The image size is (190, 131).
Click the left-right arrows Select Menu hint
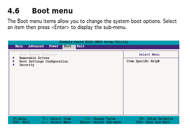pos(56,122)
